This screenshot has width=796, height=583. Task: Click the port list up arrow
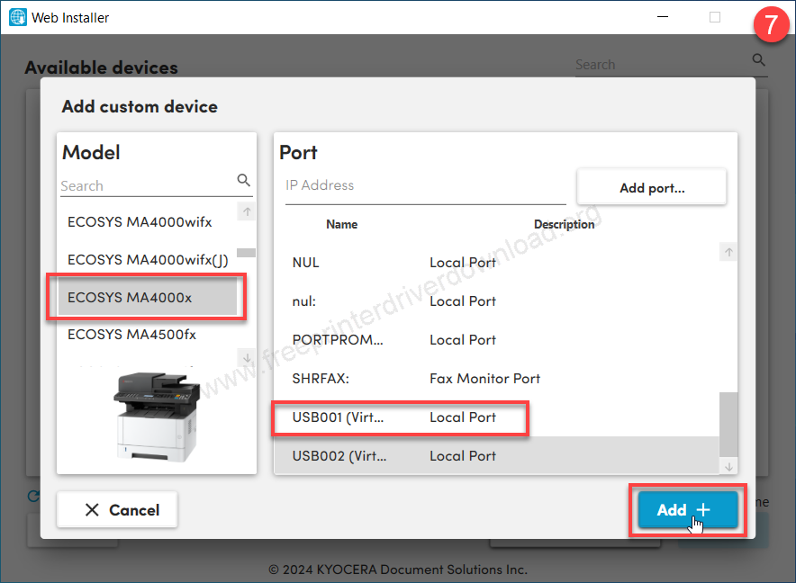point(728,252)
